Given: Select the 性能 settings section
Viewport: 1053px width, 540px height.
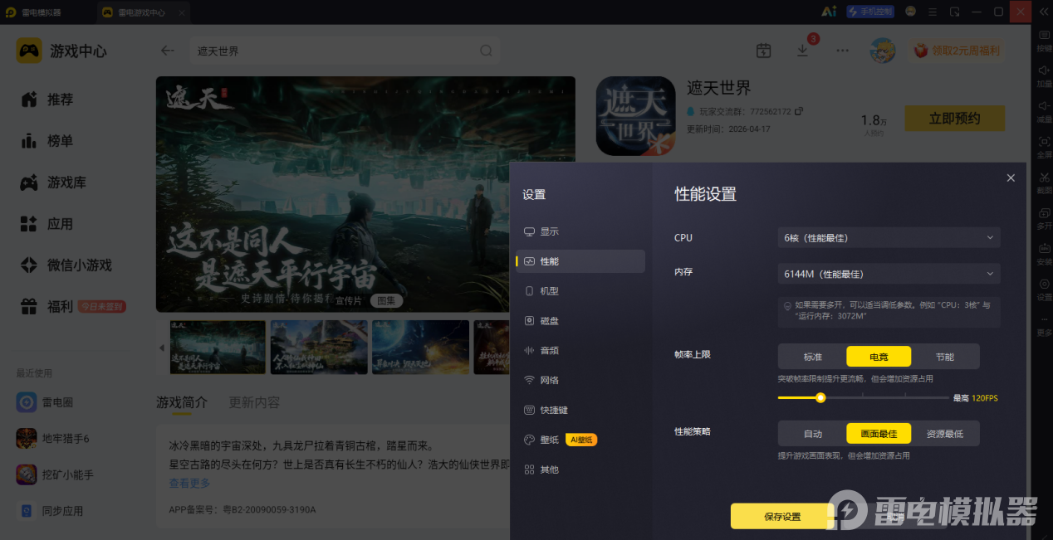Looking at the screenshot, I should tap(580, 261).
